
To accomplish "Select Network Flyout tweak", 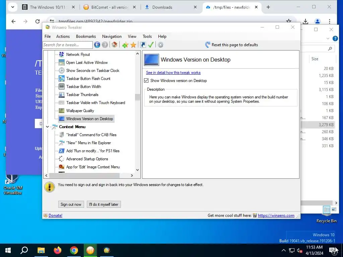I will point(78,55).
